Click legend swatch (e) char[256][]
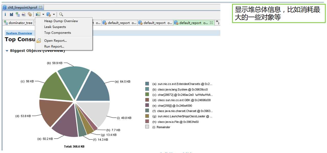 pos(147,105)
